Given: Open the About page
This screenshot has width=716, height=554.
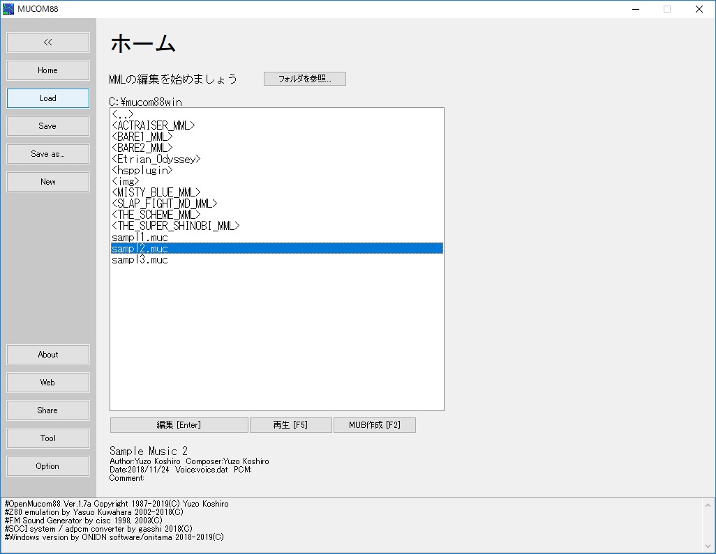Looking at the screenshot, I should (x=48, y=354).
